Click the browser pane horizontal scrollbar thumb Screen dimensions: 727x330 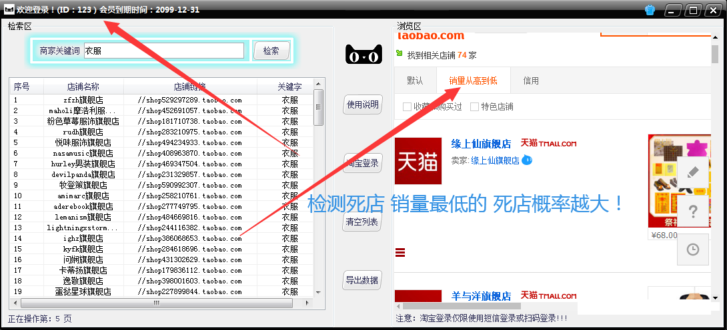click(462, 306)
